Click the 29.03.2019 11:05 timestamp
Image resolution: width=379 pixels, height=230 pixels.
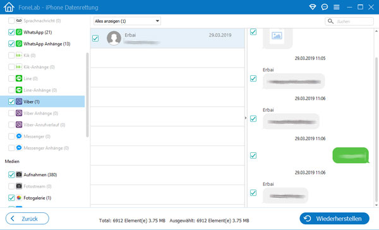[310, 58]
